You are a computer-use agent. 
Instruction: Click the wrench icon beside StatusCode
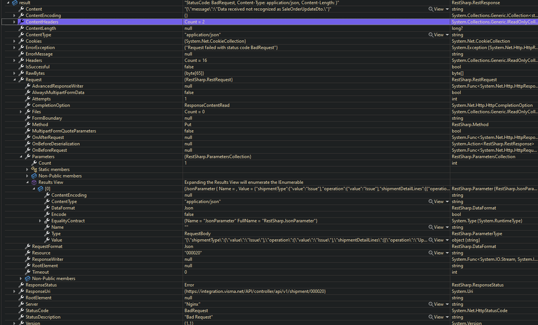[21, 310]
